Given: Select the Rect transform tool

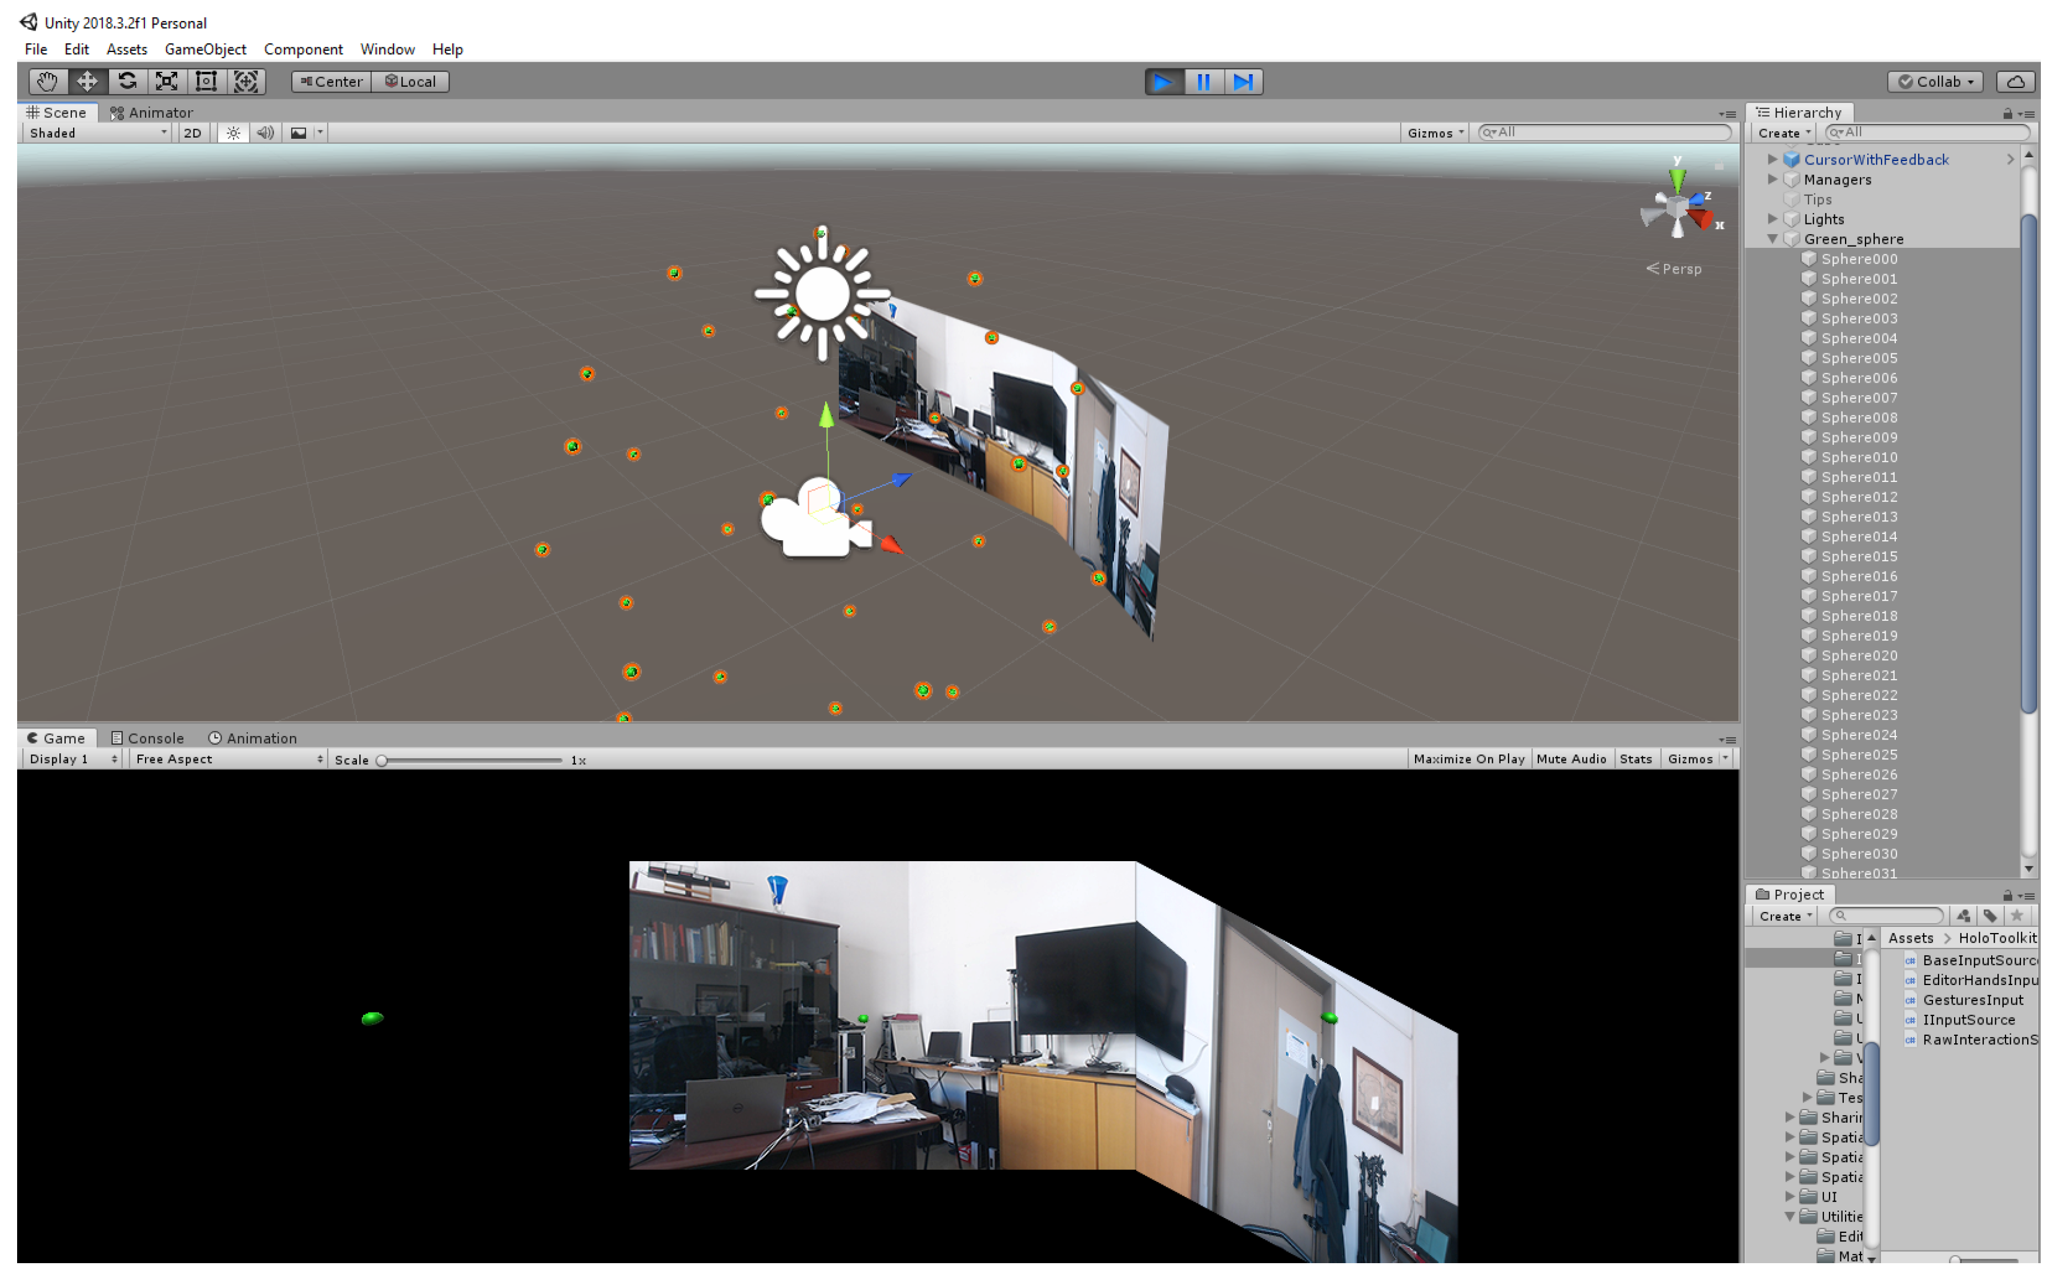Looking at the screenshot, I should [206, 82].
